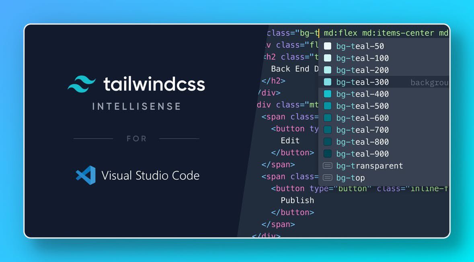The height and width of the screenshot is (262, 474).
Task: Click the 'Back End D' code line
Action: coord(294,69)
